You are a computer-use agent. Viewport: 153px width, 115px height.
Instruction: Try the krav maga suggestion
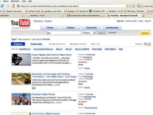click(97, 49)
